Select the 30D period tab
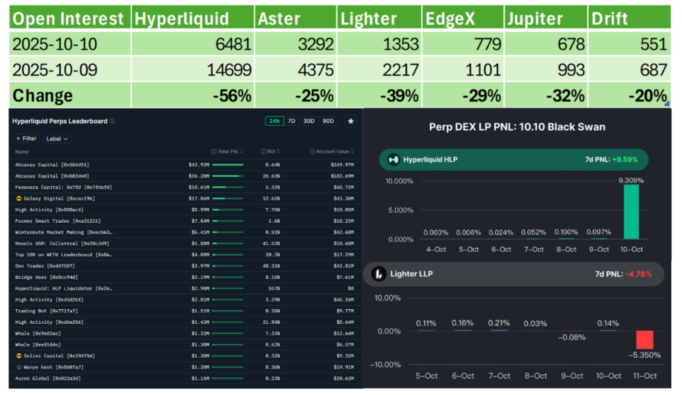The height and width of the screenshot is (395, 682). (309, 121)
